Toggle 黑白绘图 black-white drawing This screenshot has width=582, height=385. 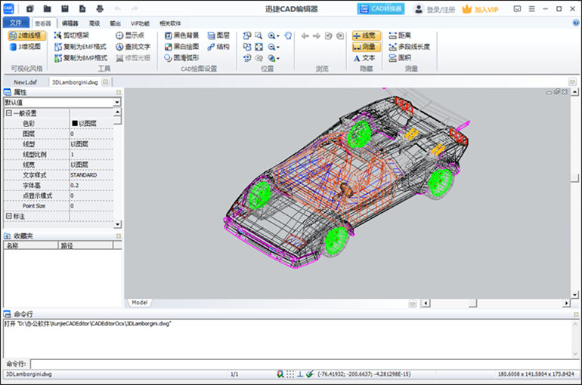click(x=182, y=47)
